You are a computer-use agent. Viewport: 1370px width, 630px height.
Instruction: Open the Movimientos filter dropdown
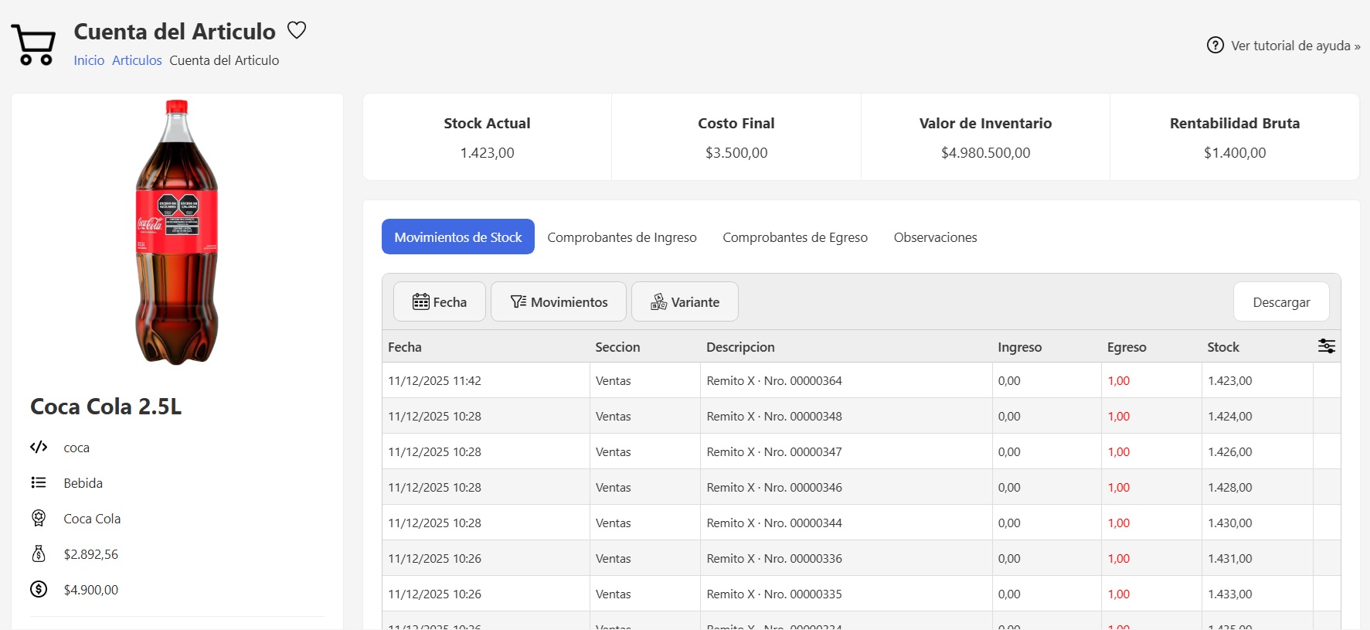pyautogui.click(x=558, y=302)
